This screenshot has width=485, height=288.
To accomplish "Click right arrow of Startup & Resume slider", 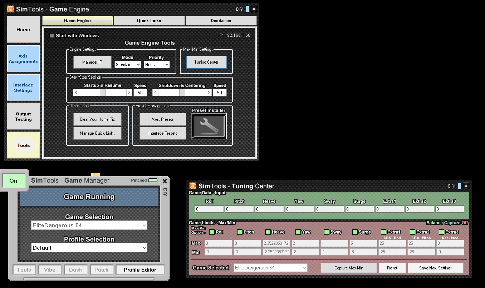I will pos(129,93).
